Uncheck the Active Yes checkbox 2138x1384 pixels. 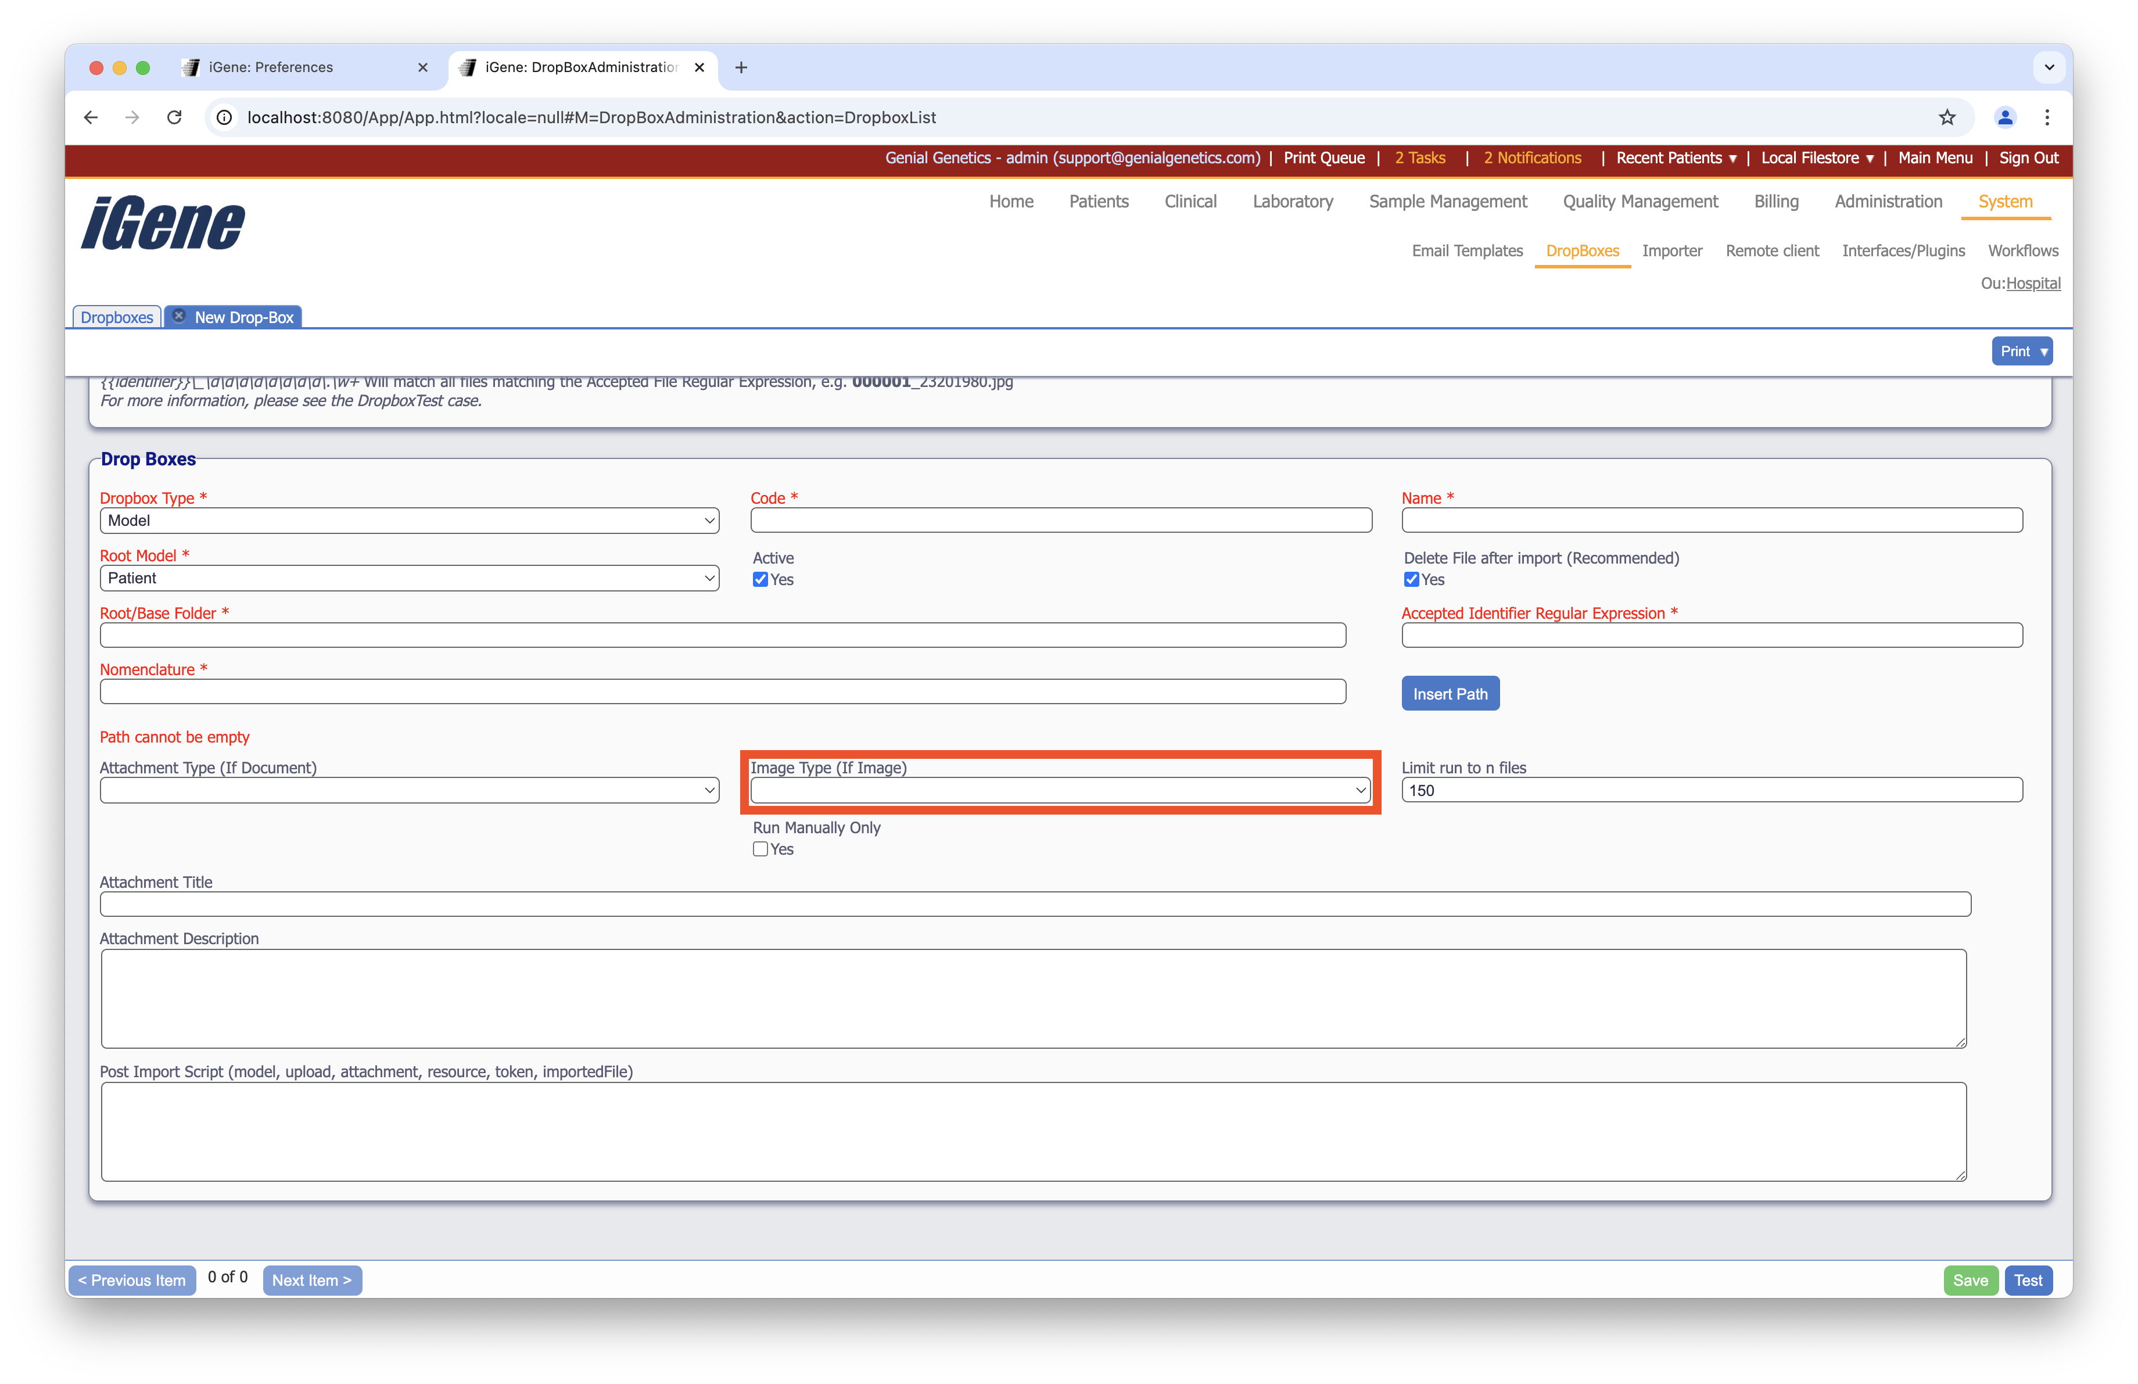(760, 579)
